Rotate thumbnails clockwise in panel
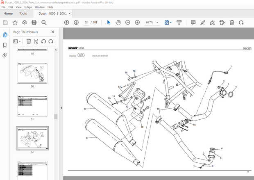 [x=51, y=41]
